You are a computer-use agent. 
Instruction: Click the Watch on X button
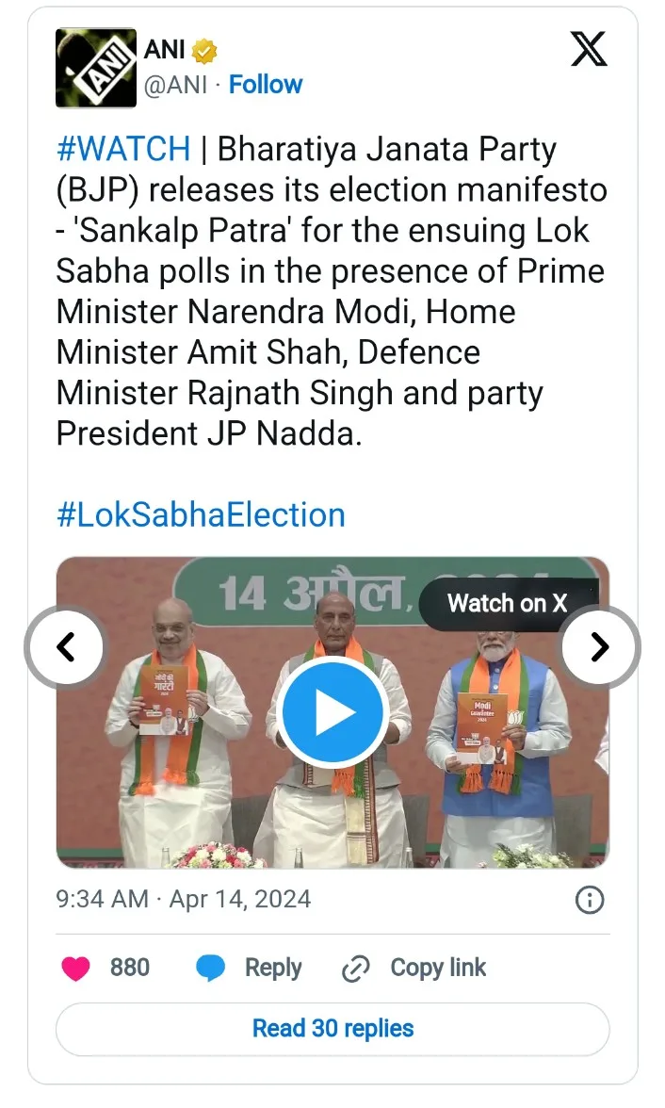(507, 603)
